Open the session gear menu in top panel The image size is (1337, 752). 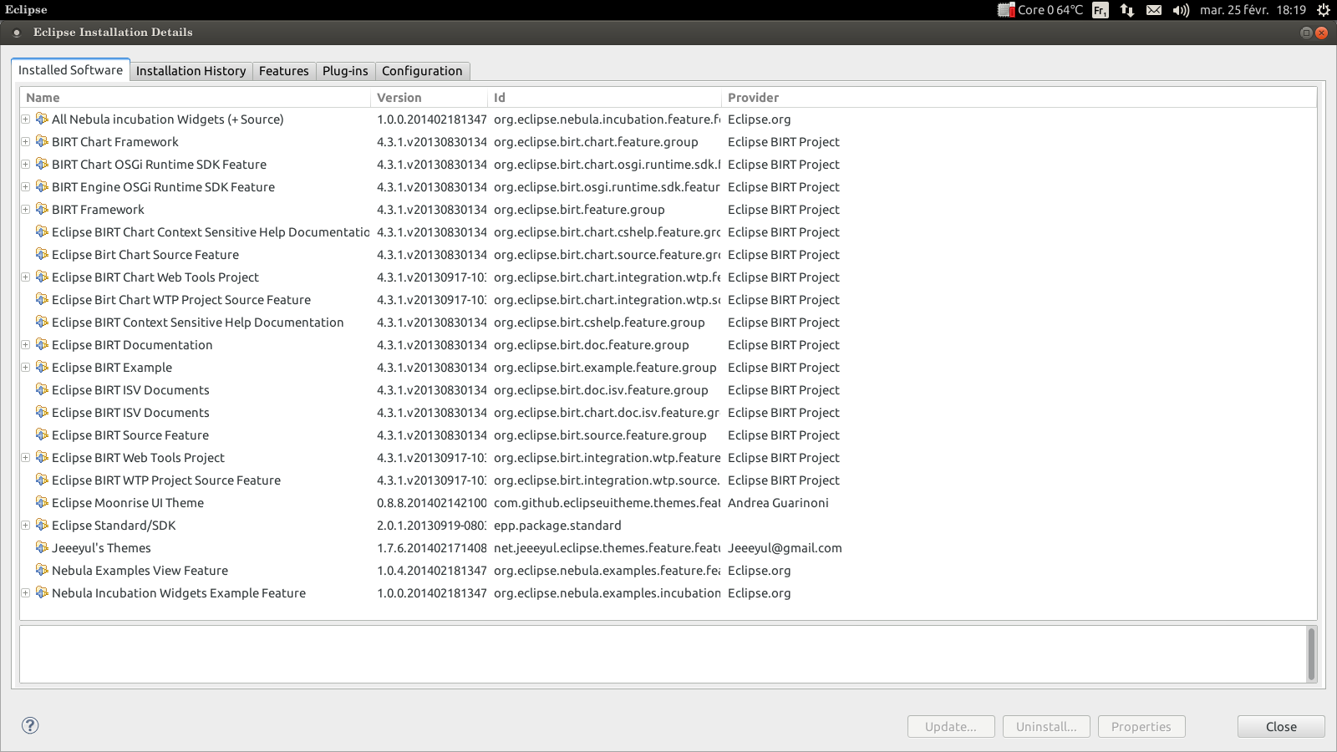coord(1323,10)
